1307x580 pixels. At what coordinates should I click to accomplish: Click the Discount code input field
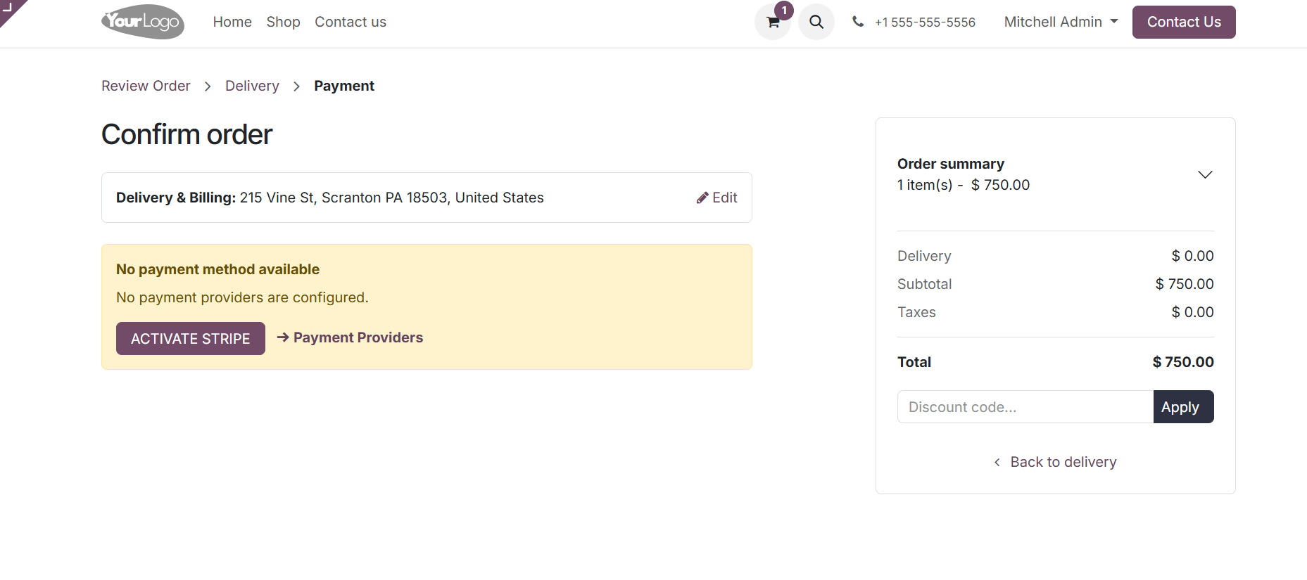coord(1021,406)
